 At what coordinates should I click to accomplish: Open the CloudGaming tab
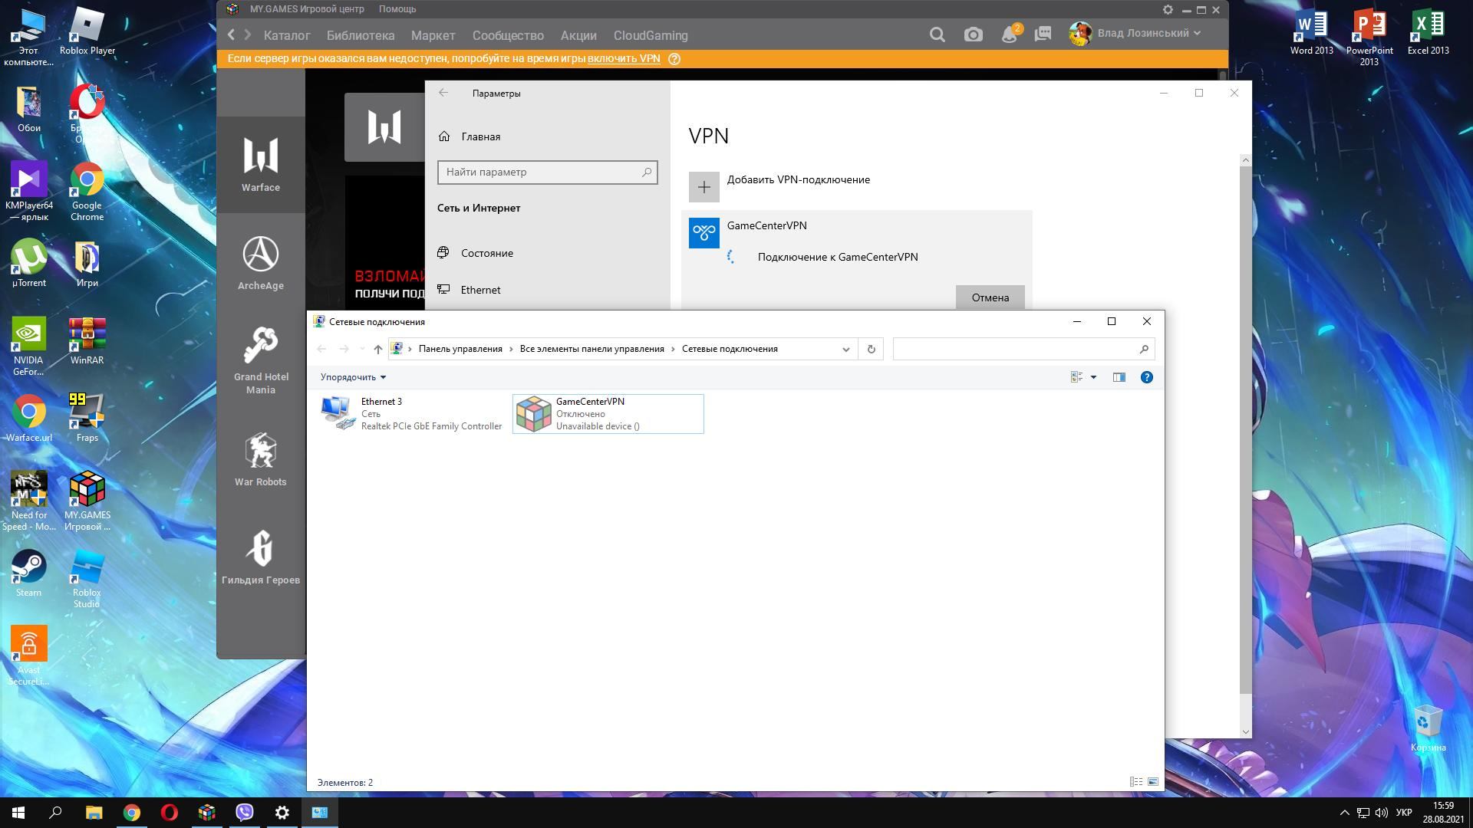click(x=651, y=35)
